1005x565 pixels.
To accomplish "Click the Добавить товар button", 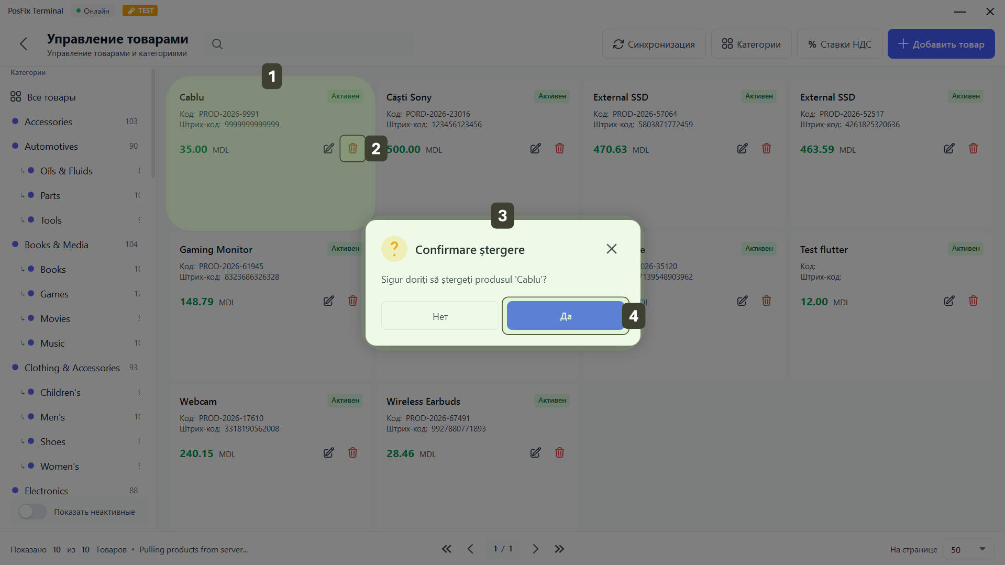I will pyautogui.click(x=941, y=45).
